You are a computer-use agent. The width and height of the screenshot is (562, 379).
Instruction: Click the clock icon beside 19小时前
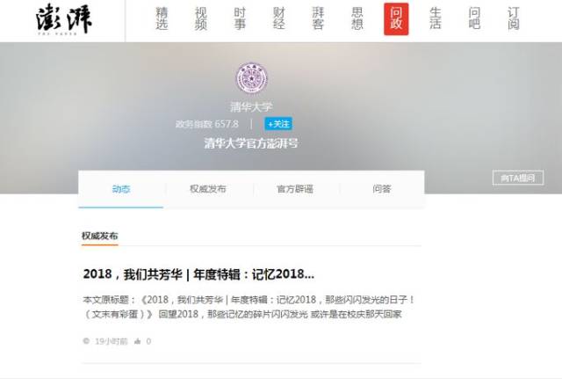pyautogui.click(x=86, y=341)
